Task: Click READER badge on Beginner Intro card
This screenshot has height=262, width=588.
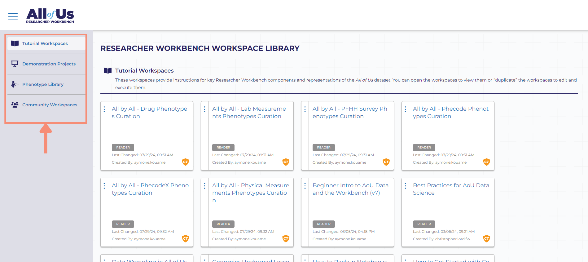Action: [x=324, y=224]
